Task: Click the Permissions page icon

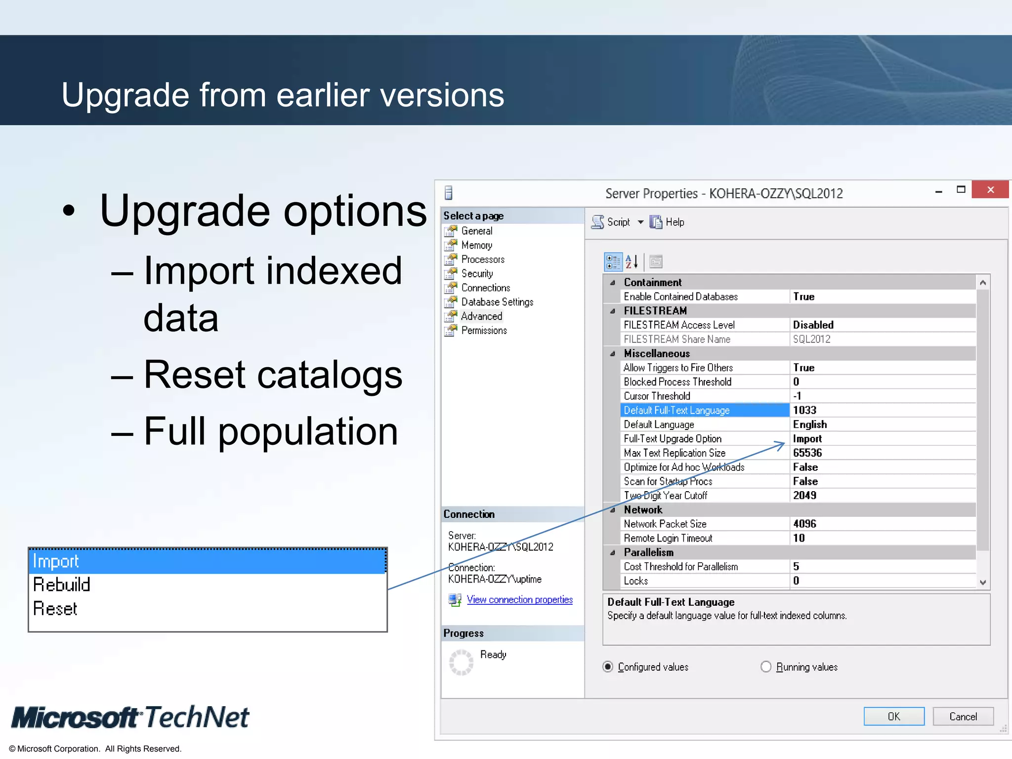Action: 451,330
